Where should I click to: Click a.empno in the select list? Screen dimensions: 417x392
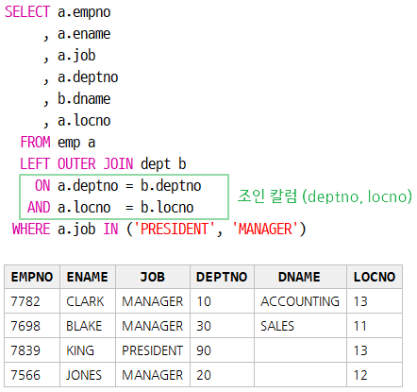pos(84,12)
